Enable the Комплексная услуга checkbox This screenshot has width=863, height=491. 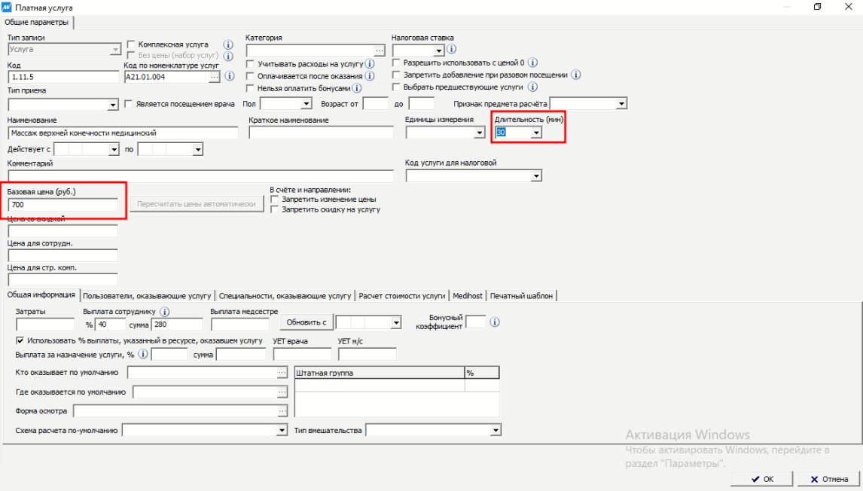131,44
